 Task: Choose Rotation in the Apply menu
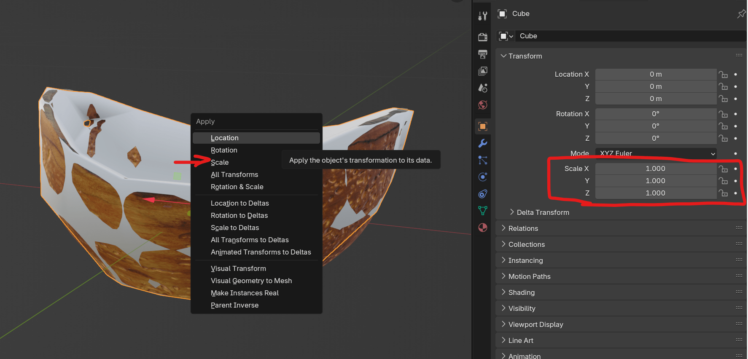point(256,150)
